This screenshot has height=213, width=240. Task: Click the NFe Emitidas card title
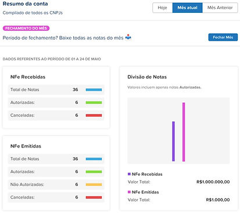click(26, 146)
